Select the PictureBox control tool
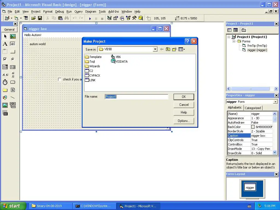The width and height of the screenshot is (280, 210). pos(13,36)
